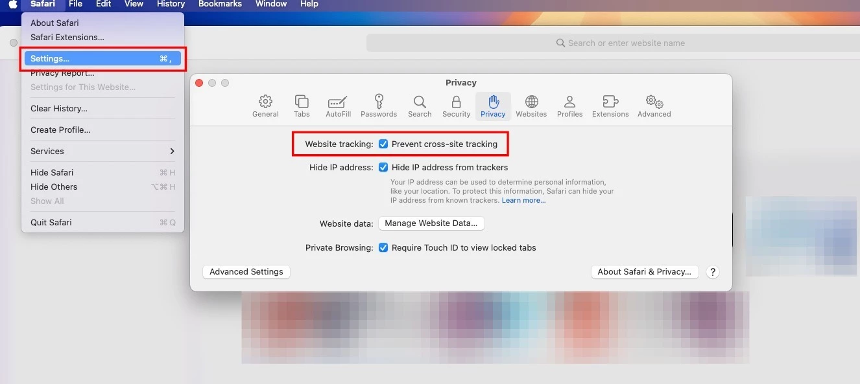Screen dimensions: 860x384
Task: Open the File menu
Action: [x=76, y=4]
